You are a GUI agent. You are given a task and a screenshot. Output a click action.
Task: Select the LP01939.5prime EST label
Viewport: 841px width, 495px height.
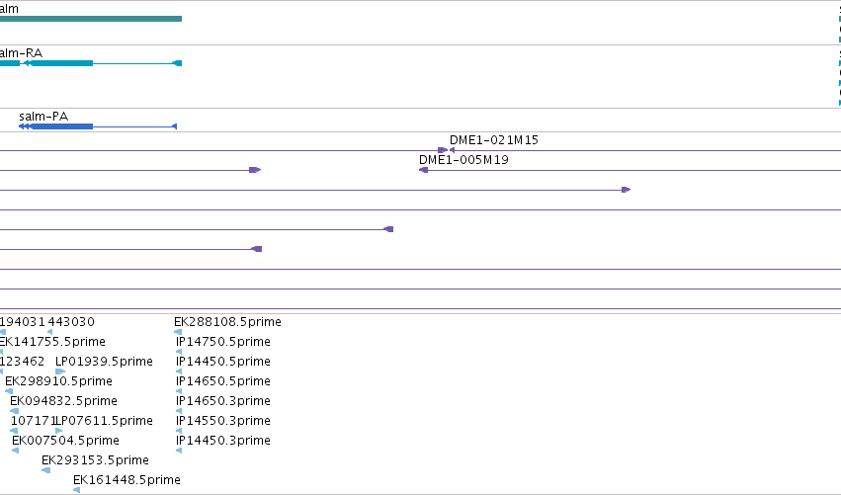point(104,362)
